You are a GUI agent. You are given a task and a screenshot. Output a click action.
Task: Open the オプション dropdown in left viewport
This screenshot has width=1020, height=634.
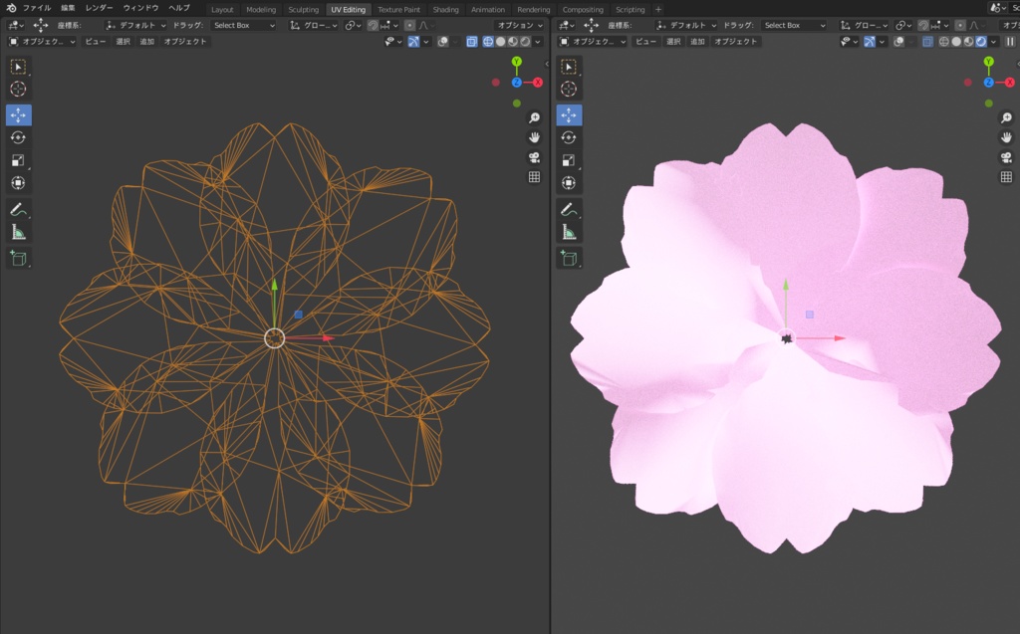tap(520, 25)
